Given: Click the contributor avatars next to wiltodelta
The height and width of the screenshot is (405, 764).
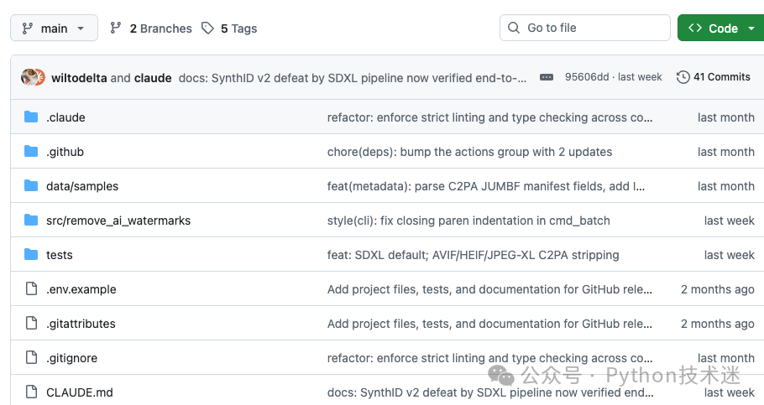Looking at the screenshot, I should (x=33, y=77).
